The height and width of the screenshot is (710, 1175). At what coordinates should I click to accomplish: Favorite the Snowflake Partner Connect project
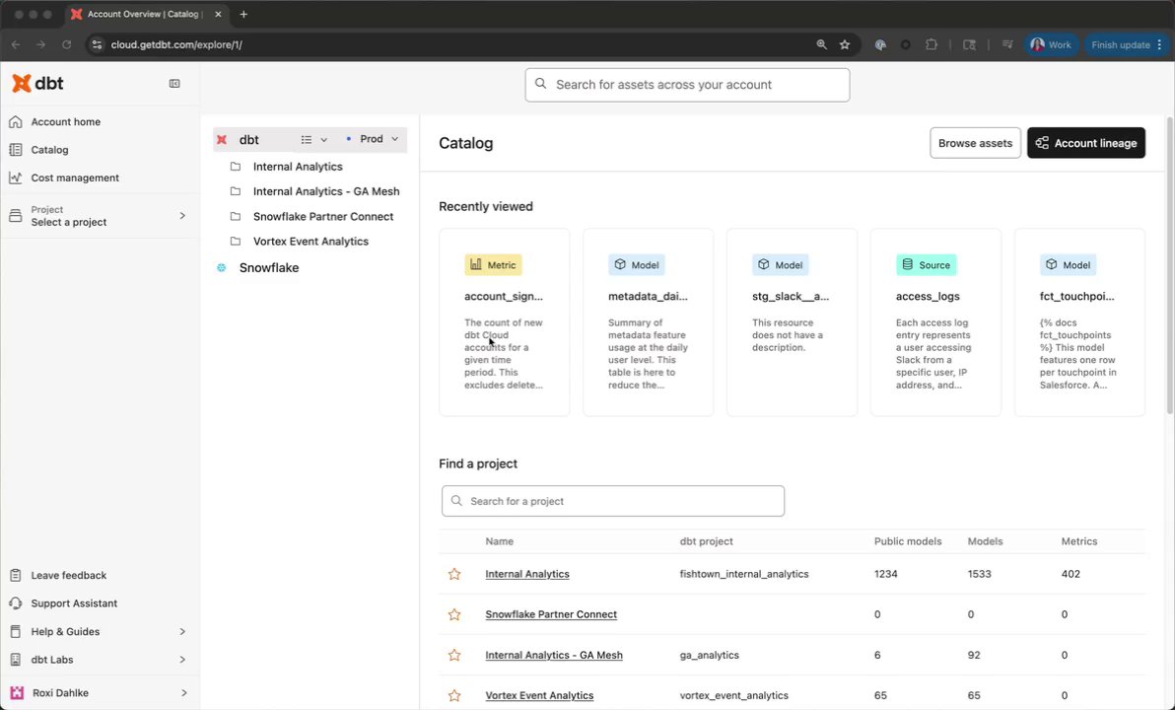[454, 614]
